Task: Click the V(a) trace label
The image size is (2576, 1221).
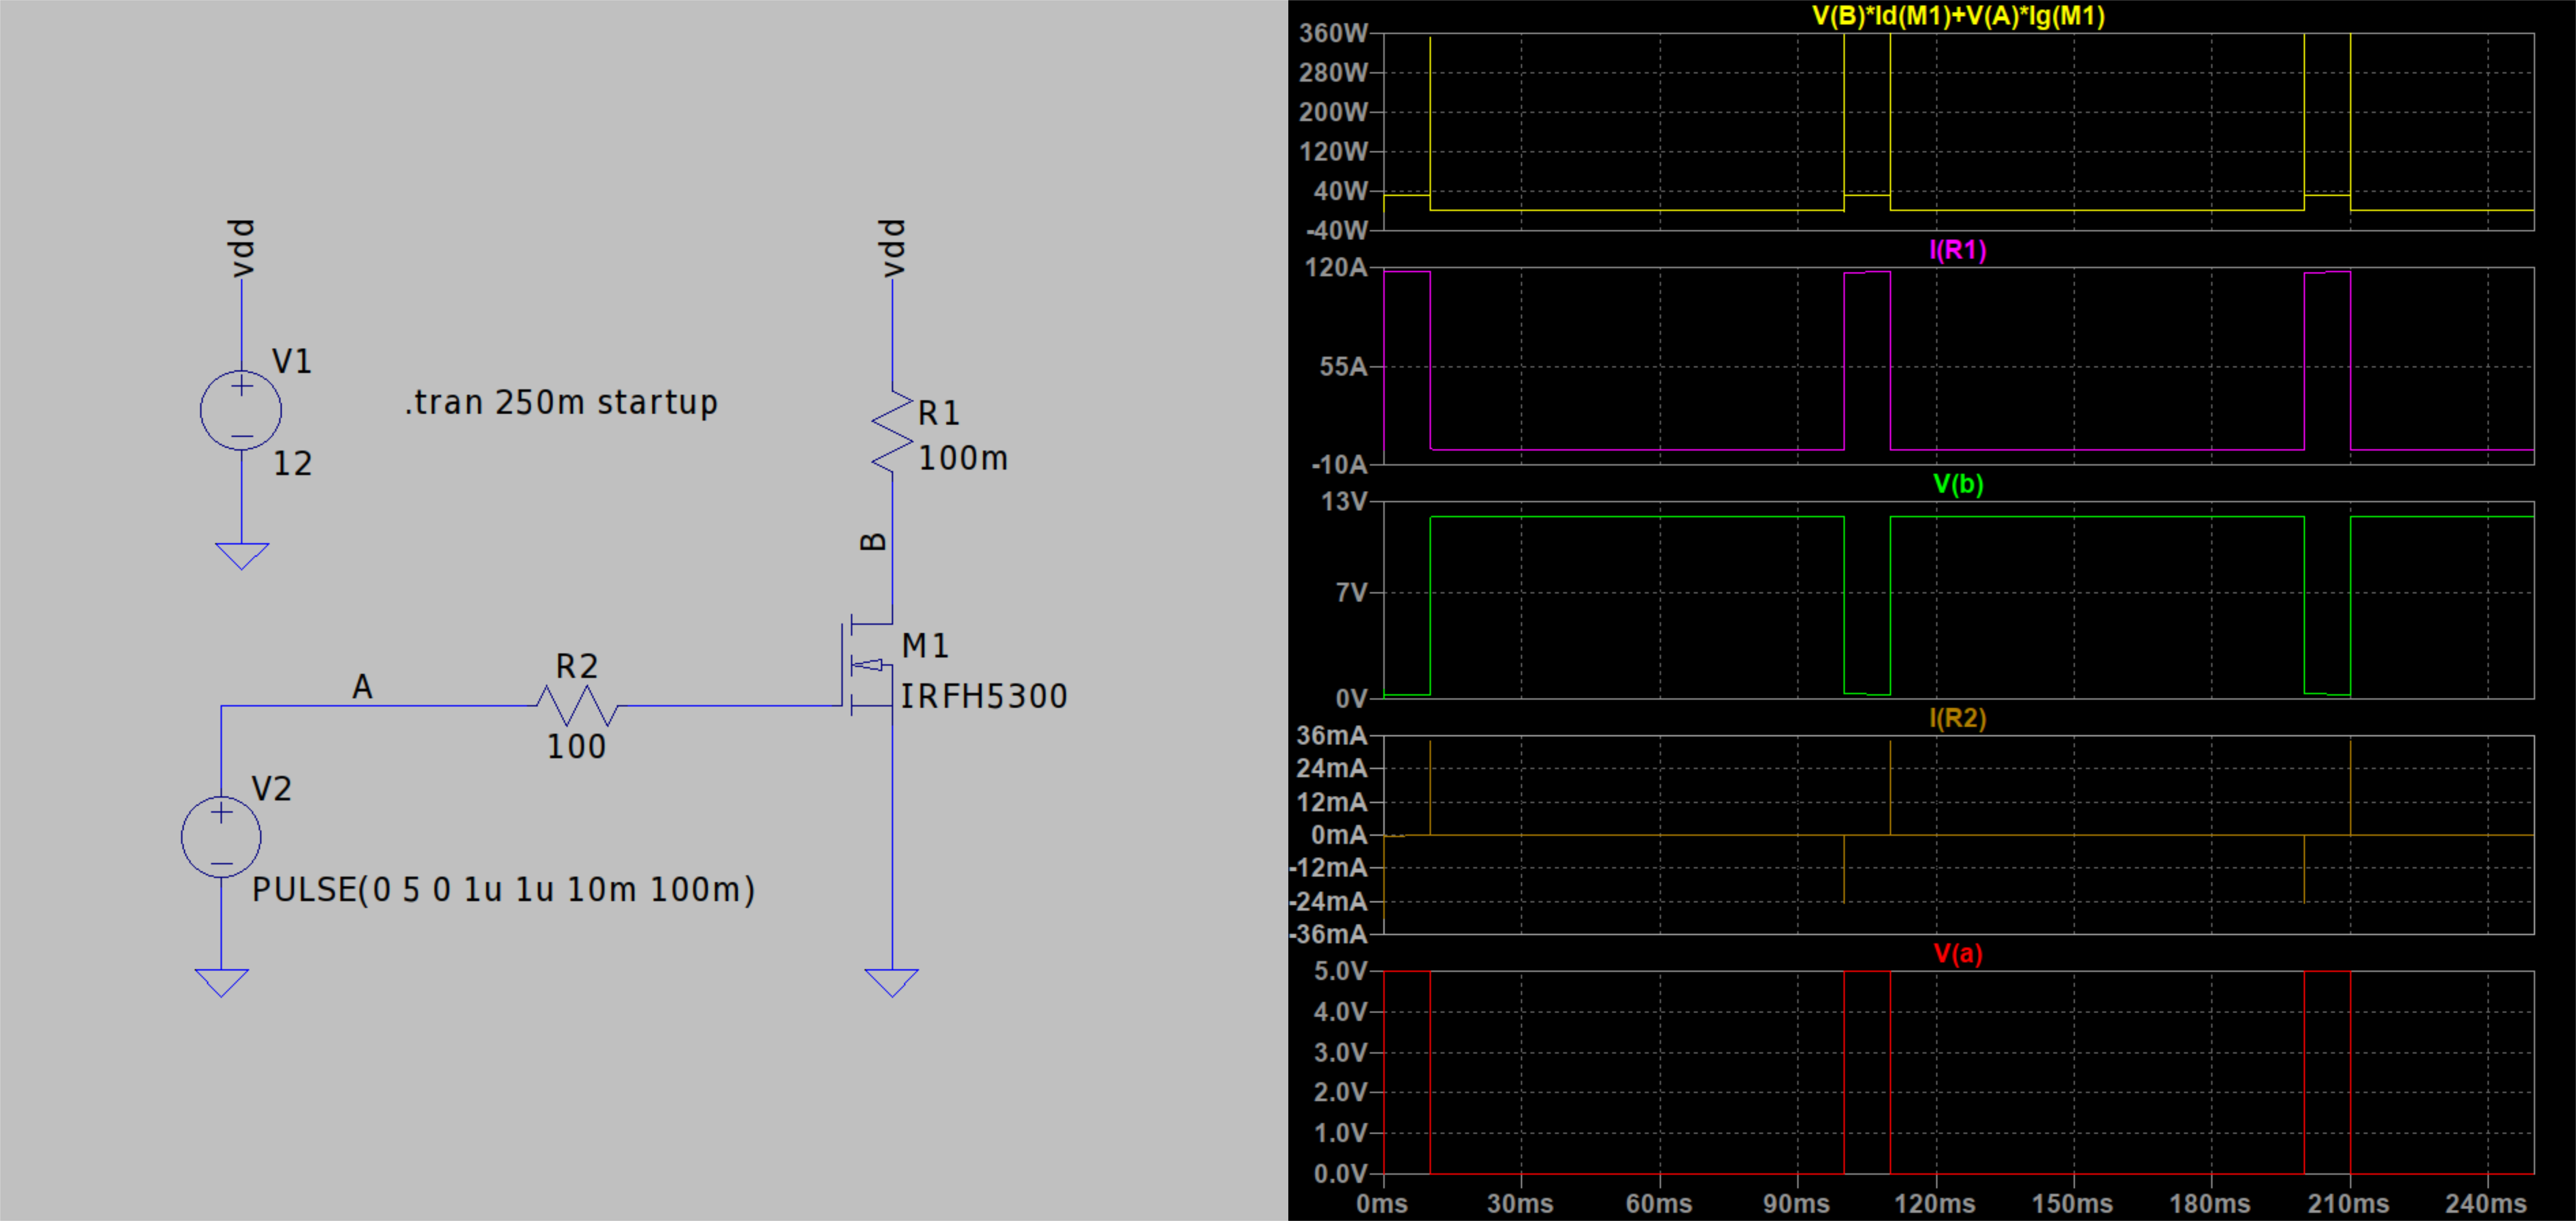Action: click(1958, 953)
